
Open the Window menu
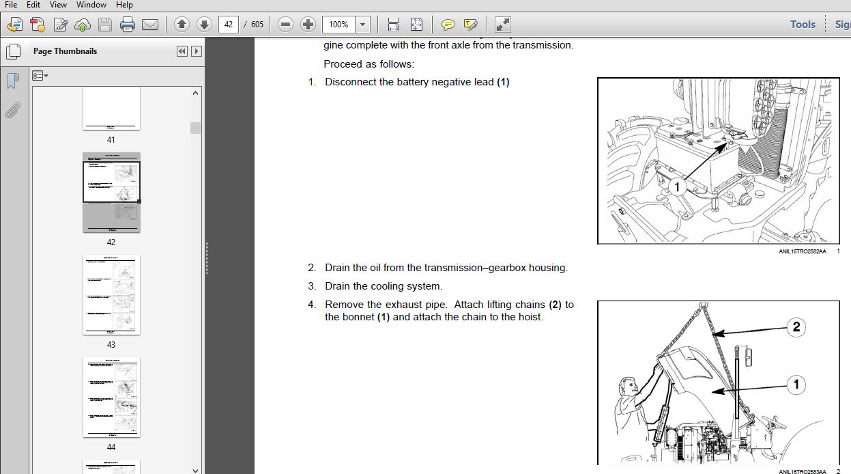click(91, 5)
